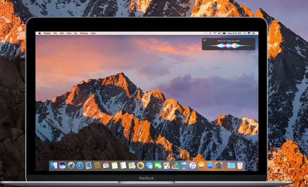This screenshot has height=187, width=308.
Task: Open Messages blue bubble icon in Dock
Action: coord(149,166)
